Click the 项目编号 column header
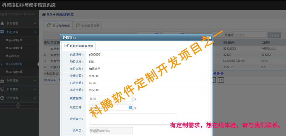 229,43
